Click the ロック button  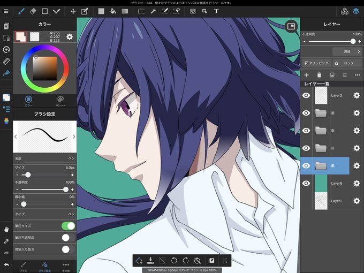pyautogui.click(x=347, y=63)
